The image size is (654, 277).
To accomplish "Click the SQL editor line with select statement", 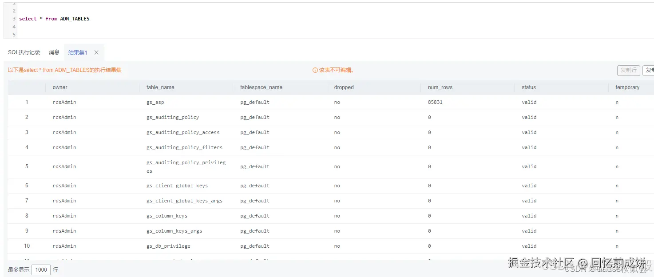I will pyautogui.click(x=54, y=19).
